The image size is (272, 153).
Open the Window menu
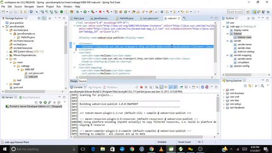pyautogui.click(x=68, y=7)
